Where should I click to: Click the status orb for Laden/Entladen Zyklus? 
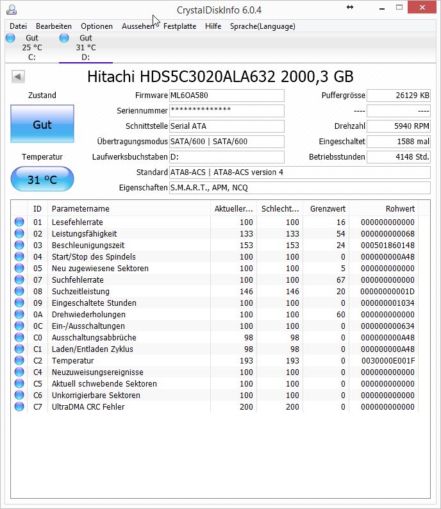19,349
